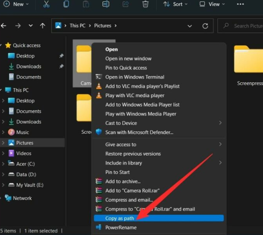The width and height of the screenshot is (263, 235).
Task: Open the three-dots See more menu
Action: click(240, 4)
